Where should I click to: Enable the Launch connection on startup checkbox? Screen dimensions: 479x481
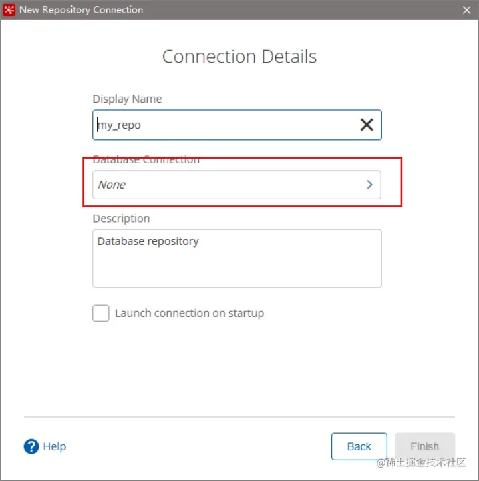[101, 313]
